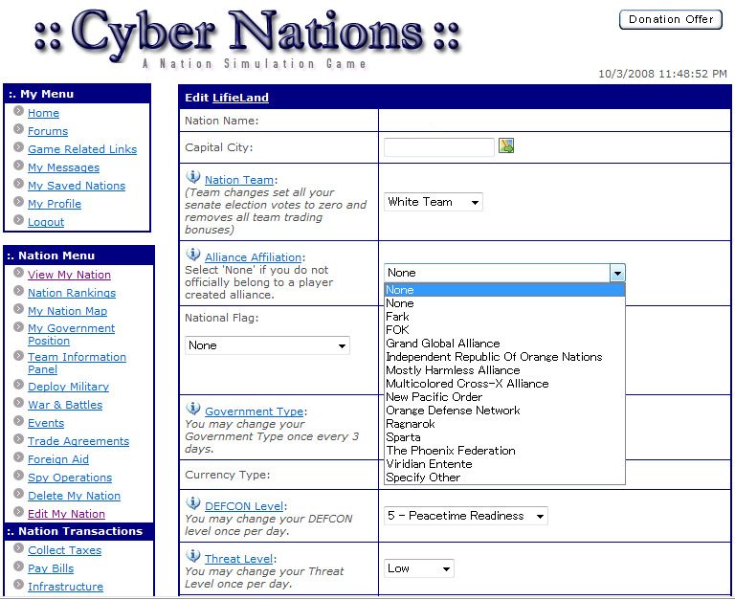Screen dimensions: 735x600
Task: Open the Infrastructure link
Action: point(66,587)
